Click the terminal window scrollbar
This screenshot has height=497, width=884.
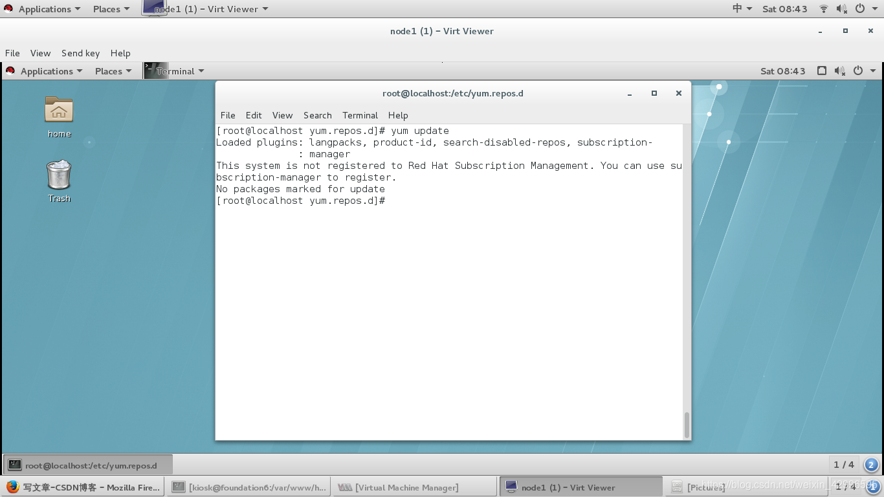(687, 424)
